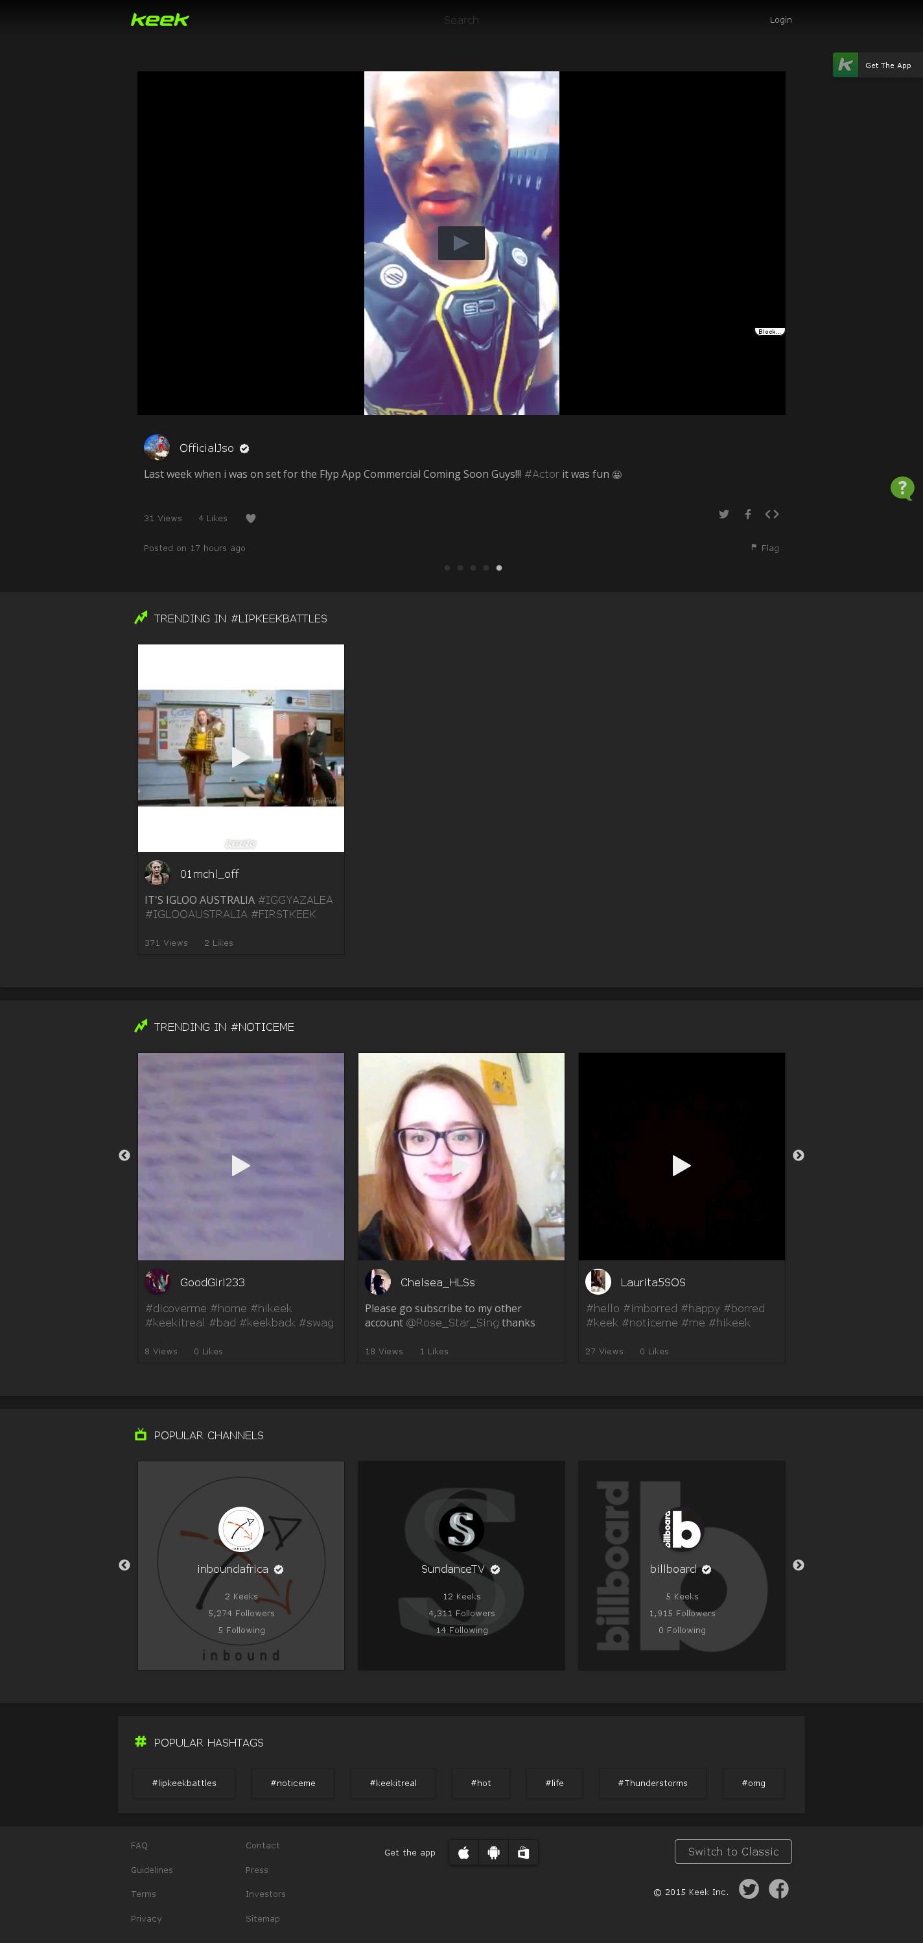The image size is (923, 1943).
Task: Download the Android app via footer icon
Action: pos(493,1852)
